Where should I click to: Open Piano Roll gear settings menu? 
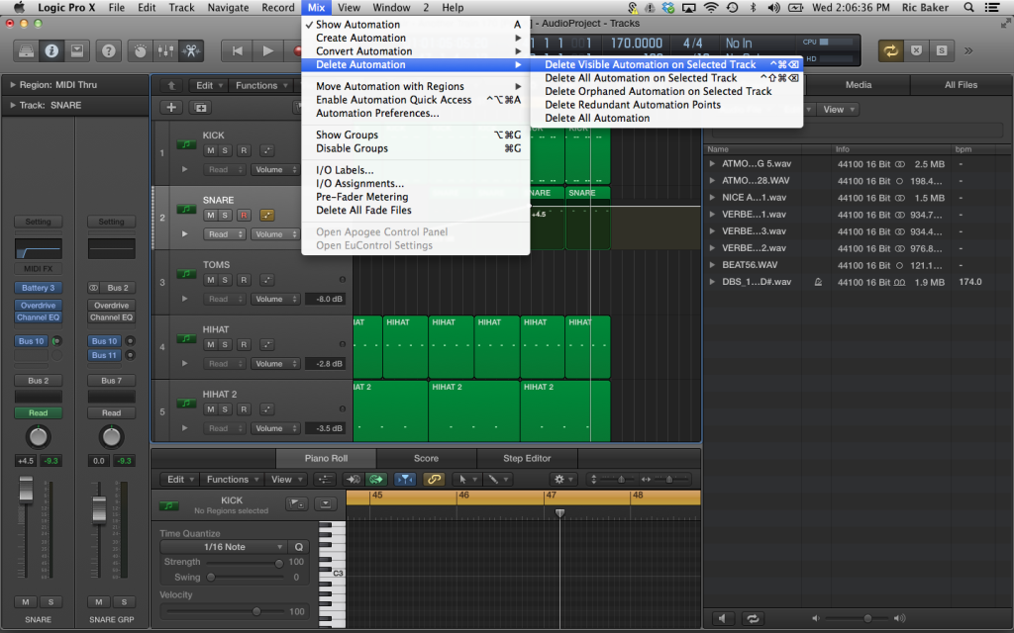[563, 480]
